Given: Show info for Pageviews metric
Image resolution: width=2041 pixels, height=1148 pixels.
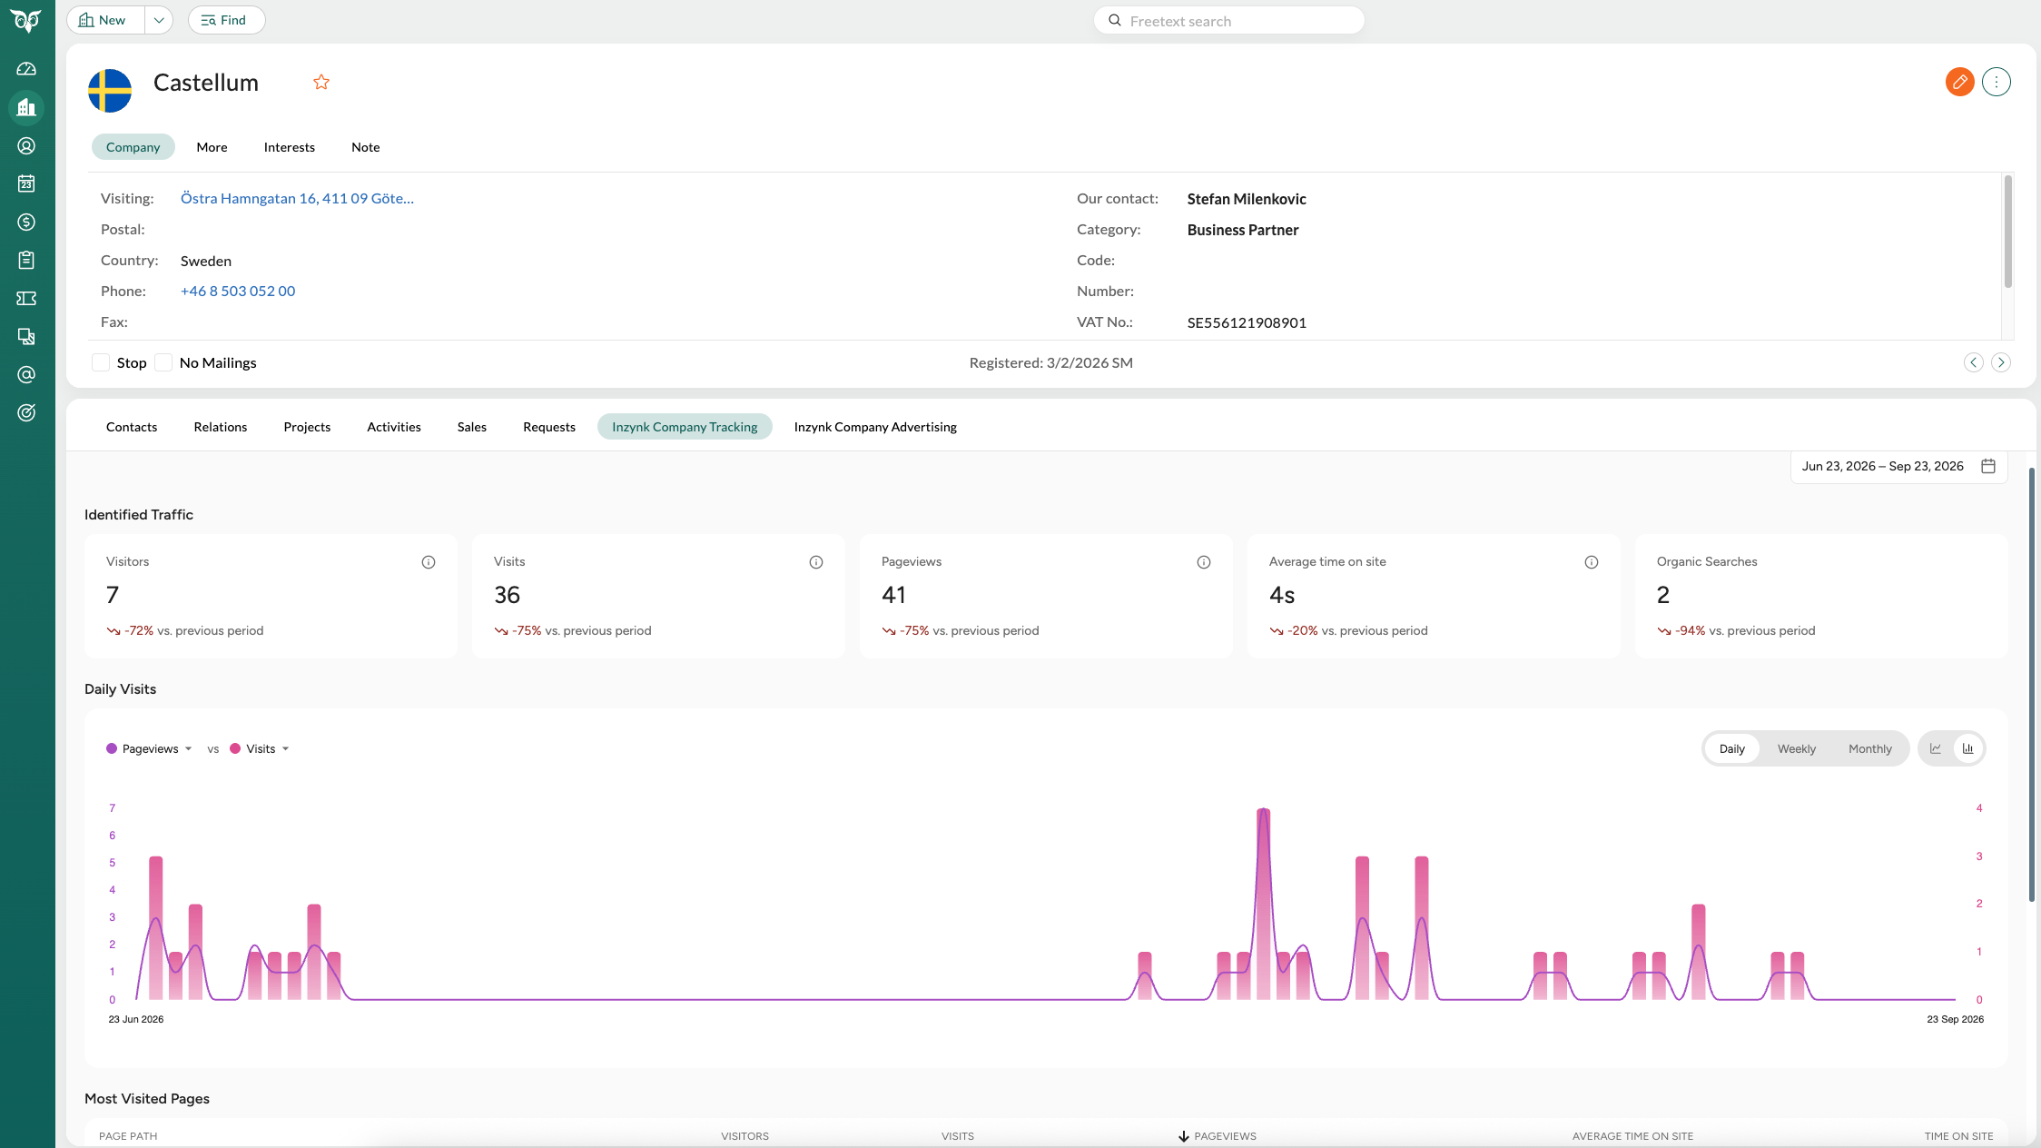Looking at the screenshot, I should [1204, 562].
